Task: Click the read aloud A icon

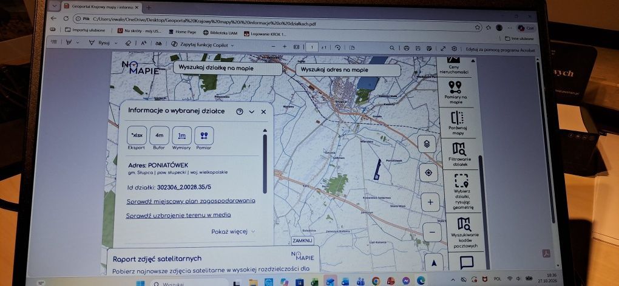Action: point(144,44)
